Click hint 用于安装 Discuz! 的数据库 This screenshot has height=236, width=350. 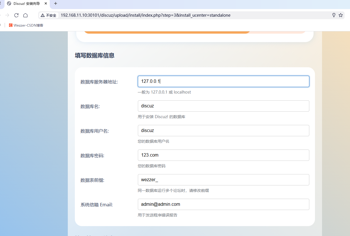click(162, 117)
